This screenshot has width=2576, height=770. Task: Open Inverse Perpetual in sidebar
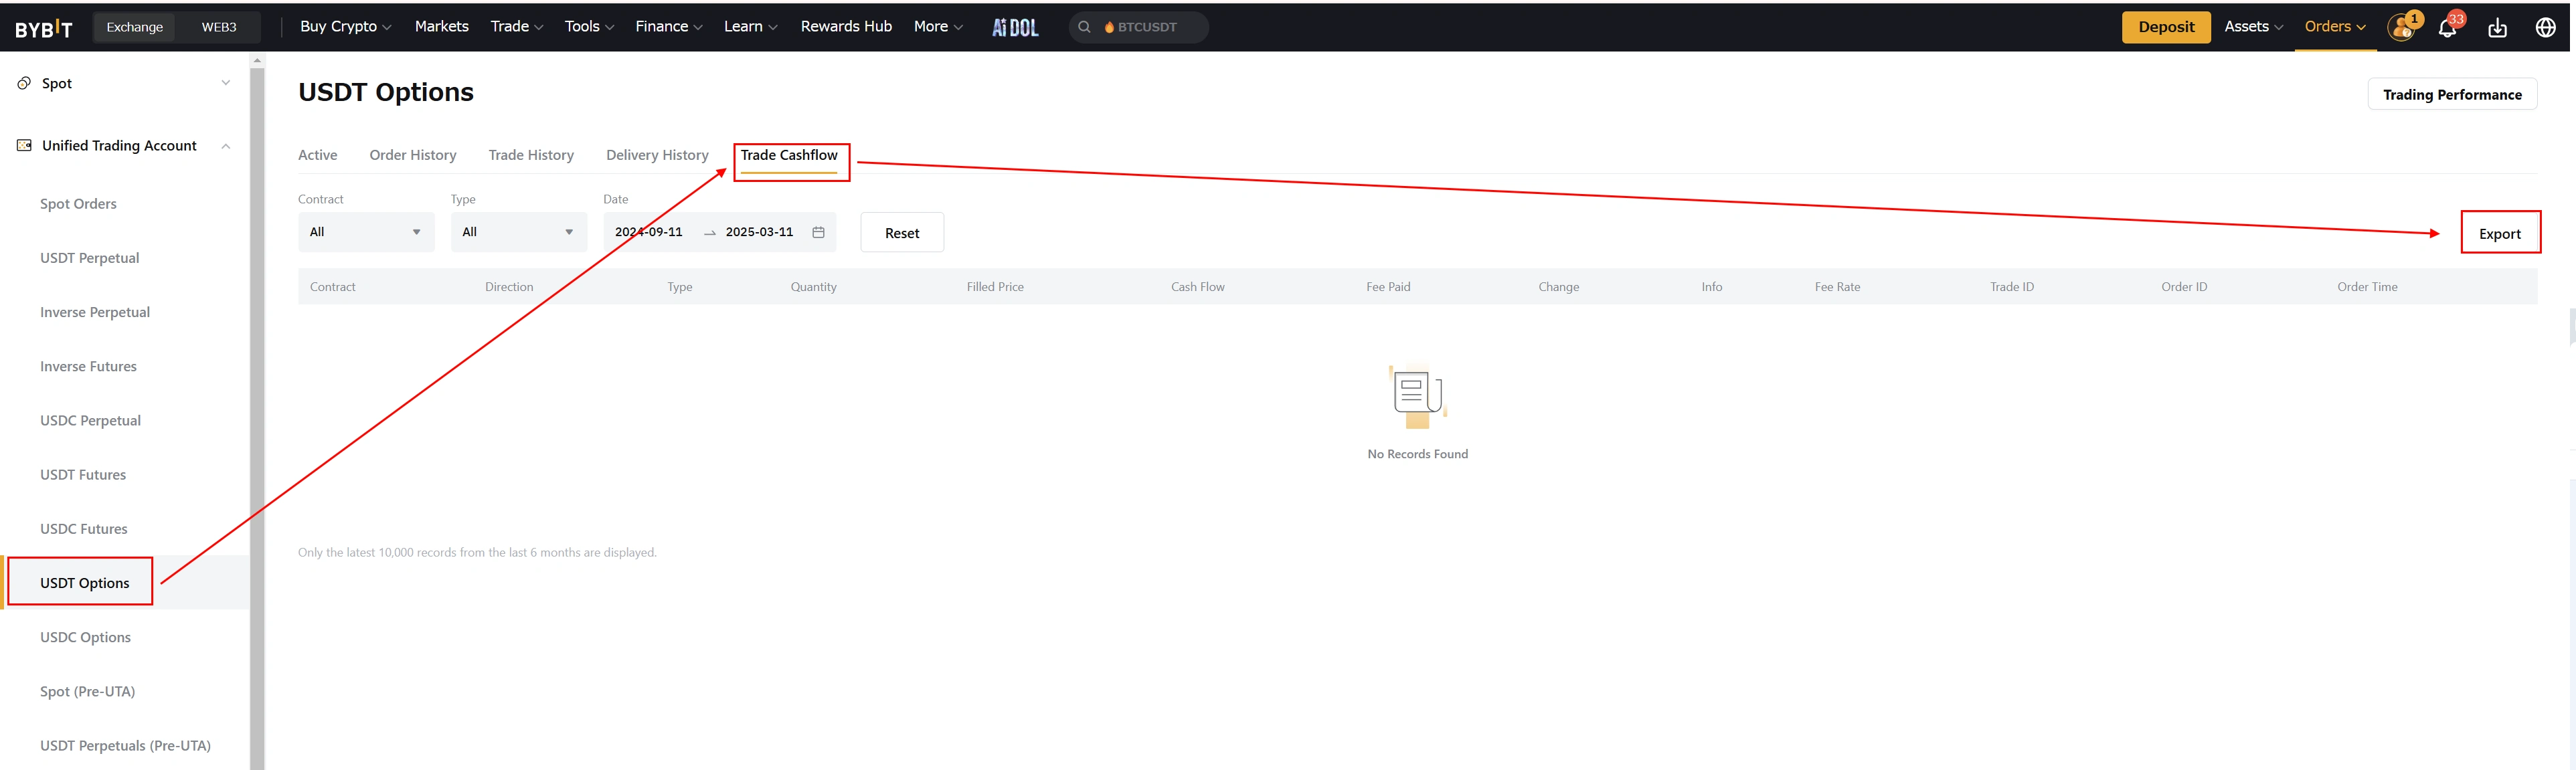(x=95, y=312)
